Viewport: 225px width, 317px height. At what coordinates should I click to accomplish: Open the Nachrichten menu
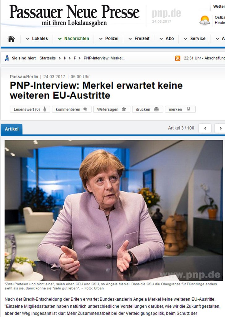pyautogui.click(x=74, y=39)
